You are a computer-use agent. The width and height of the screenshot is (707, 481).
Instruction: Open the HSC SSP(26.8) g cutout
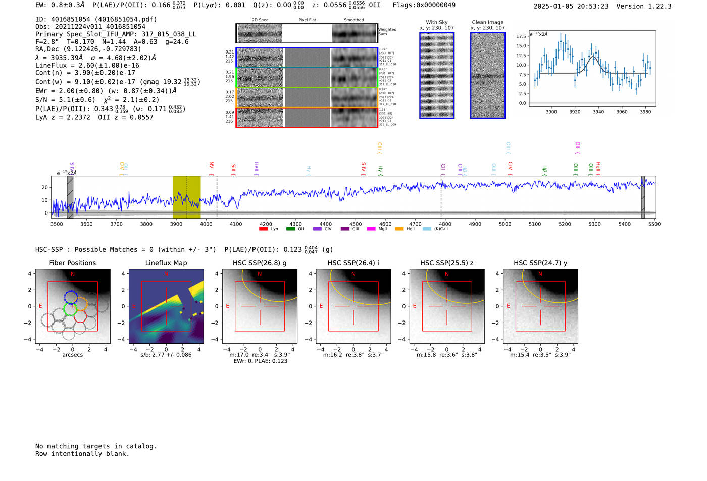click(260, 306)
